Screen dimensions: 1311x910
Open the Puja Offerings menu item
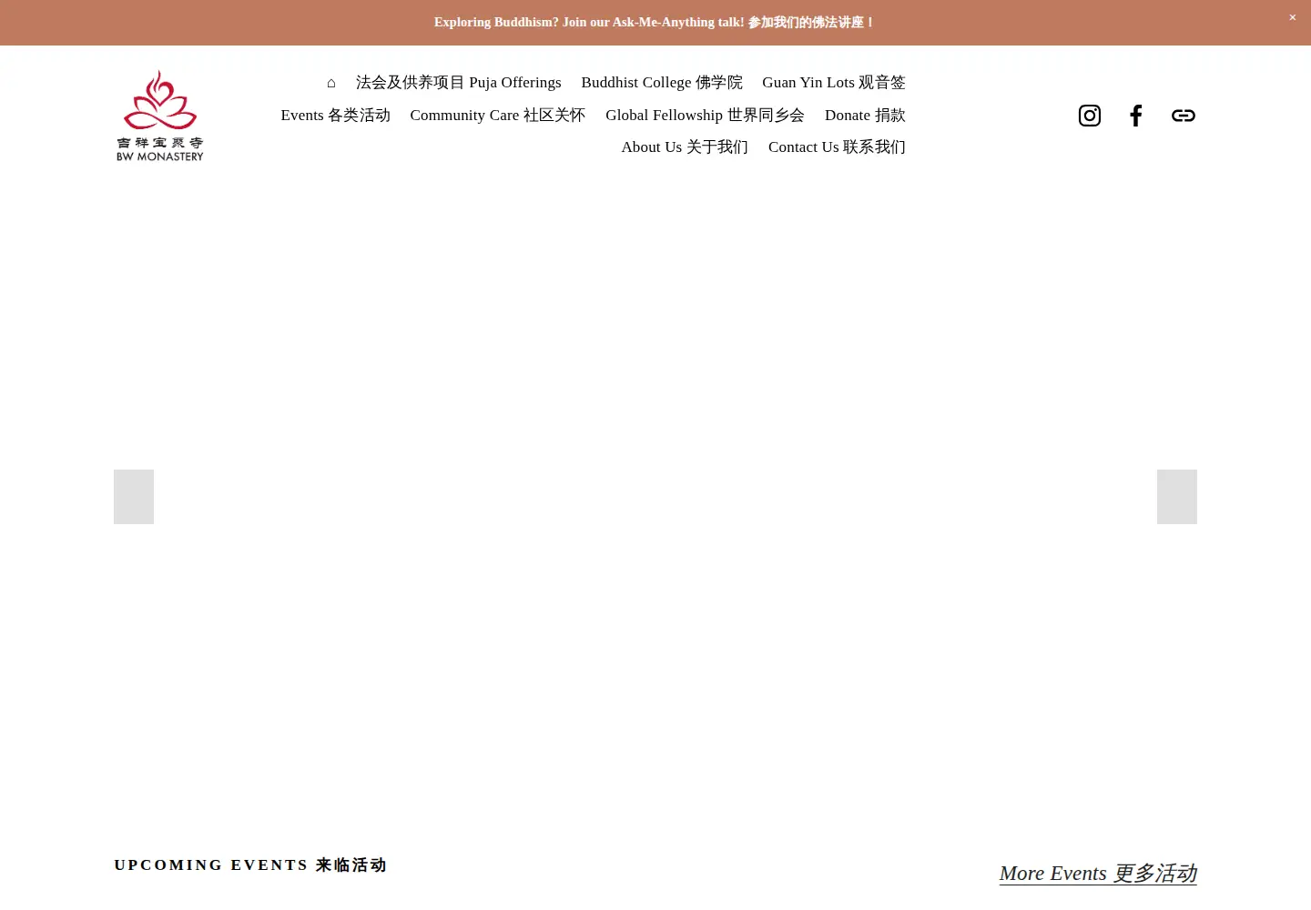point(459,83)
